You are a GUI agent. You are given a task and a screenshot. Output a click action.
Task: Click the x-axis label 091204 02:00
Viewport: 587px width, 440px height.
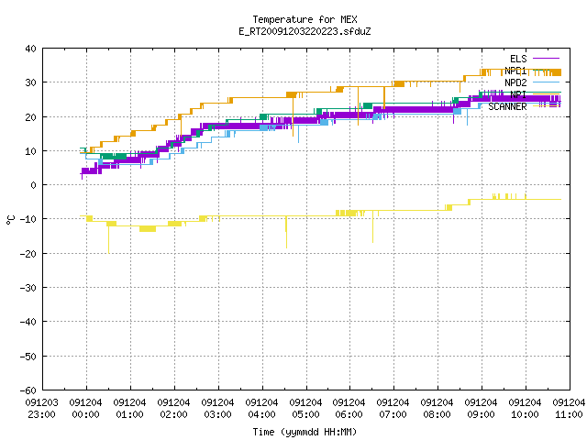pos(173,409)
